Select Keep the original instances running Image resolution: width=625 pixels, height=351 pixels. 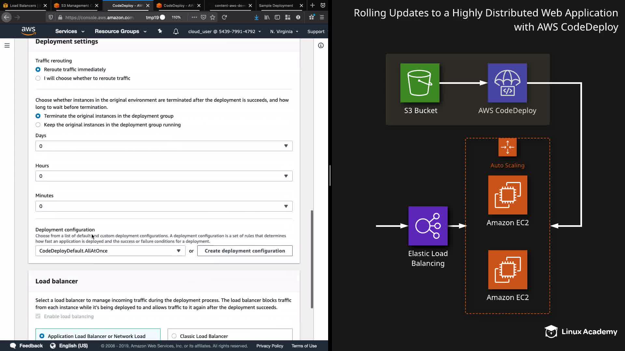pos(38,125)
